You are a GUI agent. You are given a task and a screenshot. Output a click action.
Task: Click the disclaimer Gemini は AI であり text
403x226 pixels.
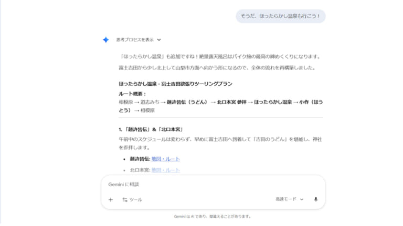[x=213, y=217]
